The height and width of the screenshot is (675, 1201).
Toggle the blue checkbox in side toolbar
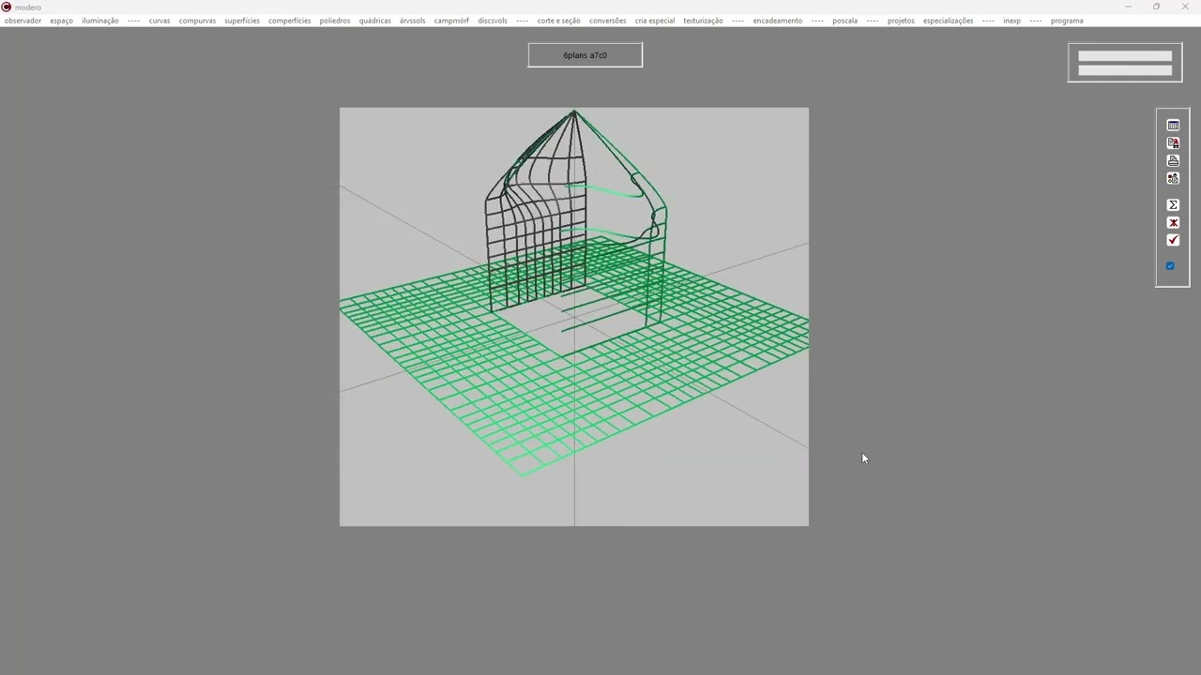pos(1170,266)
